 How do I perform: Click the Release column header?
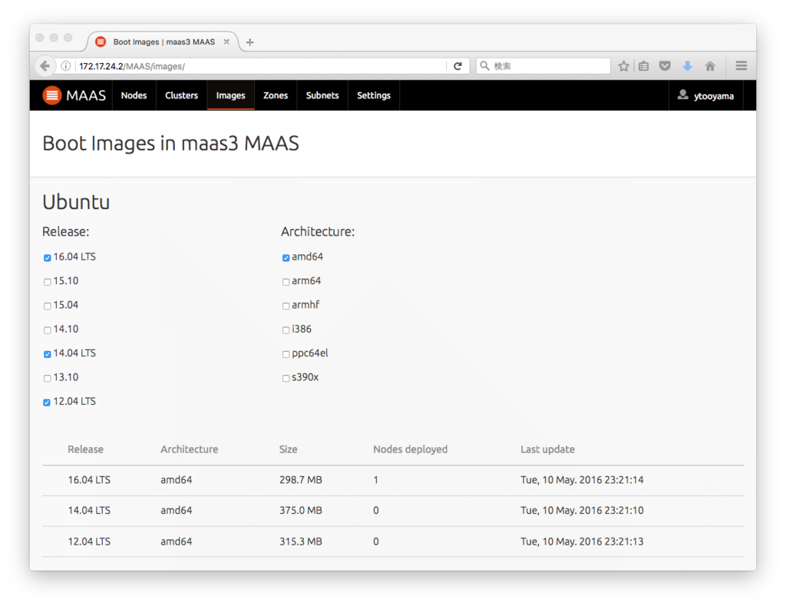pyautogui.click(x=86, y=449)
